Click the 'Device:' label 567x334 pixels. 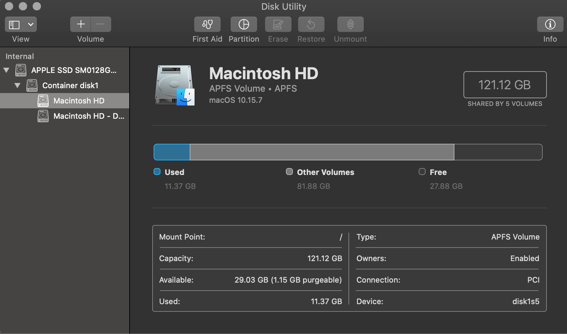click(370, 301)
